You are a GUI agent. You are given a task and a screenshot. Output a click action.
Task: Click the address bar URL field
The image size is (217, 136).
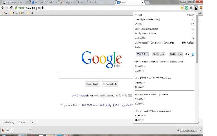pos(98,8)
